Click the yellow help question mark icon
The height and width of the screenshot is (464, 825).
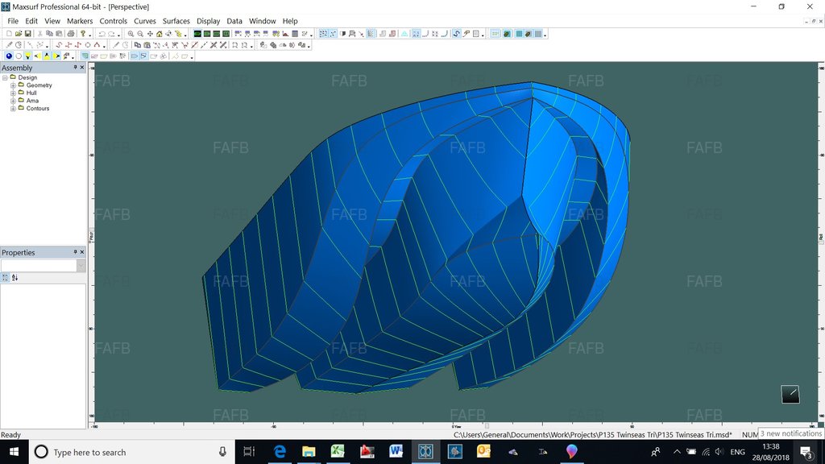[83, 34]
